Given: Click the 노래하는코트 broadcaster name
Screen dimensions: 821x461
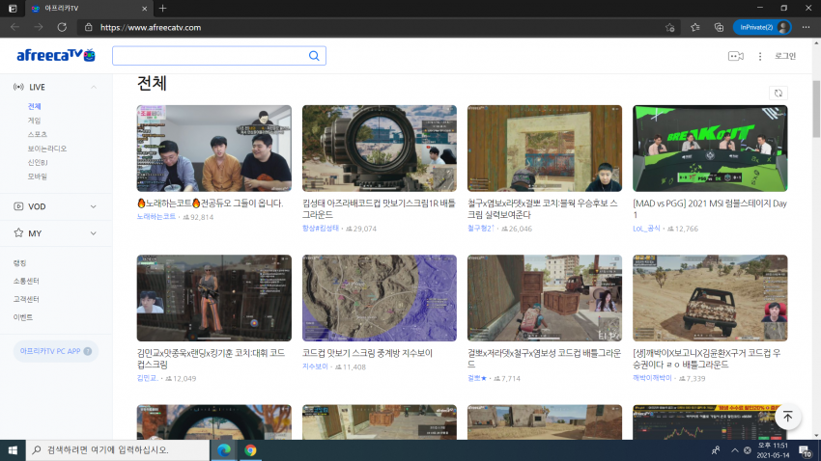Looking at the screenshot, I should (x=156, y=216).
